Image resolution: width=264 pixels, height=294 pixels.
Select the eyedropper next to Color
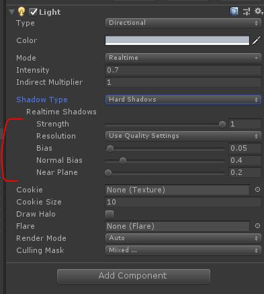[257, 40]
